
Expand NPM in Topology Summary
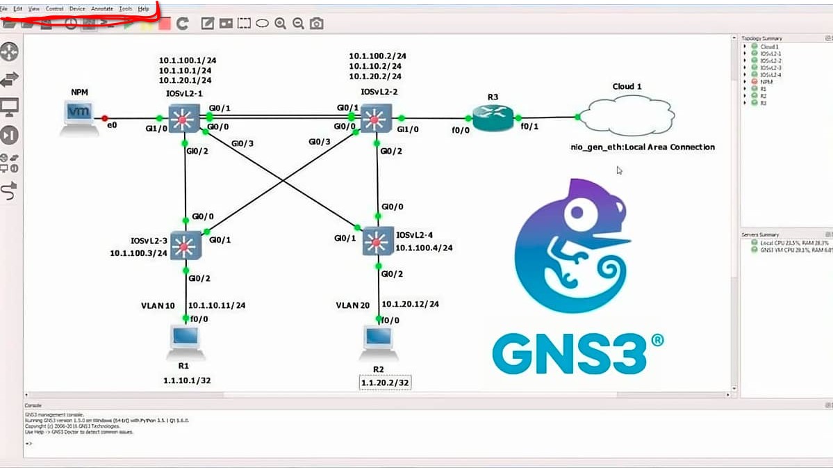click(745, 82)
